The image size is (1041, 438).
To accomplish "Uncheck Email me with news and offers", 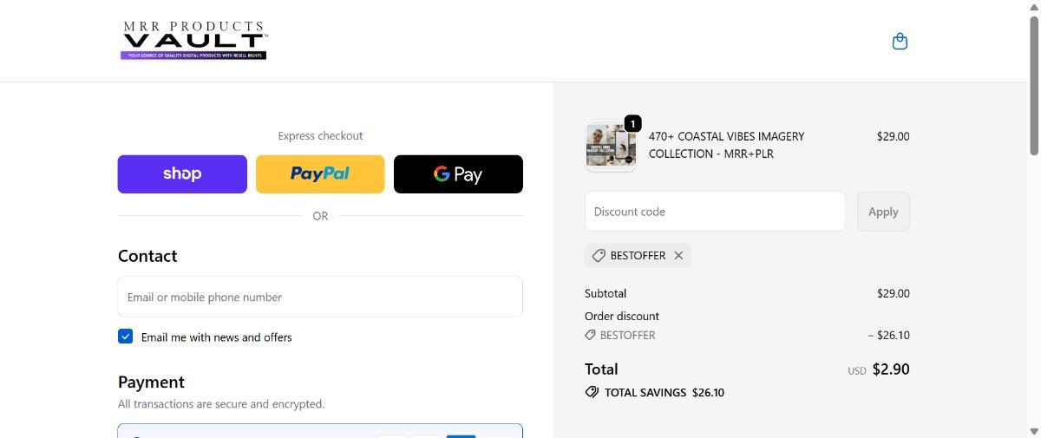I will click(126, 337).
